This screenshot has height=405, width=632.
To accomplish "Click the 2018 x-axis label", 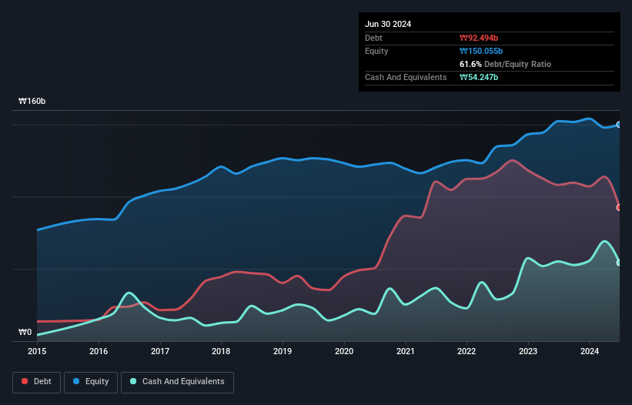I will [221, 351].
